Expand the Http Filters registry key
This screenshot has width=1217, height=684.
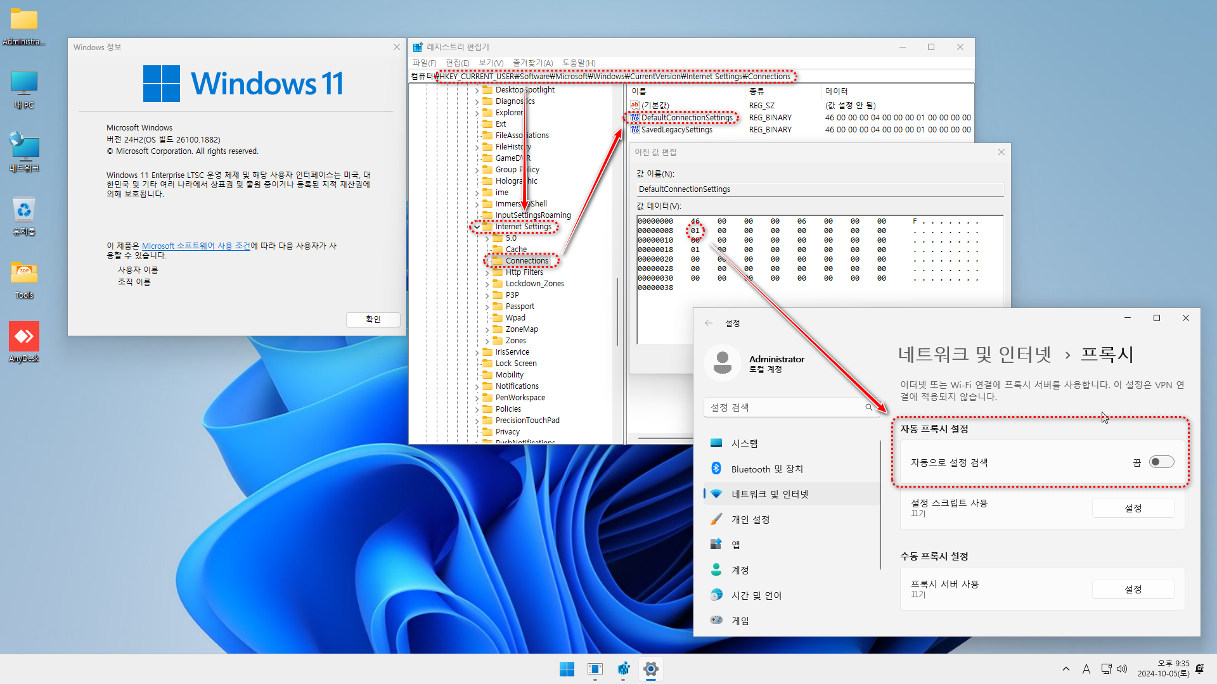pyautogui.click(x=487, y=272)
